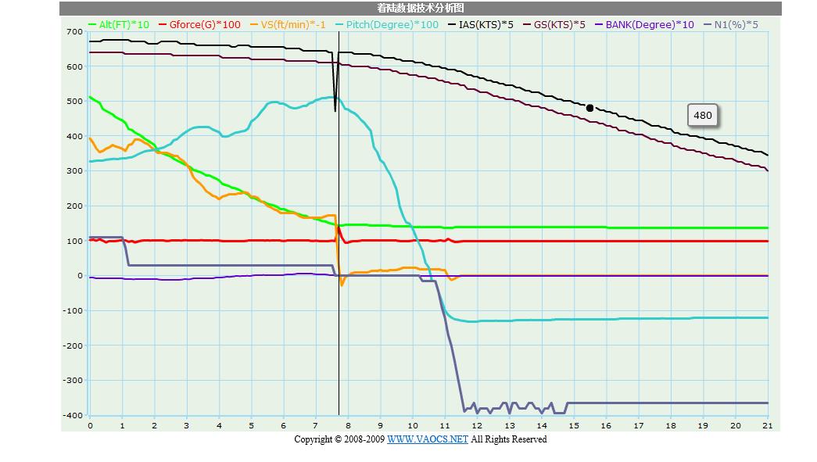This screenshot has height=462, width=817.
Task: Open the WWW.VAOCS.NET link
Action: click(427, 439)
